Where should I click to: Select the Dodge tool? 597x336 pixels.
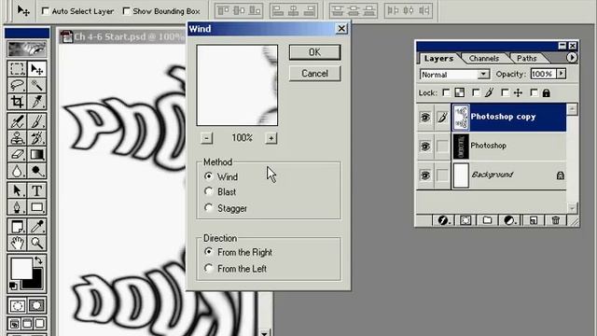pos(37,171)
